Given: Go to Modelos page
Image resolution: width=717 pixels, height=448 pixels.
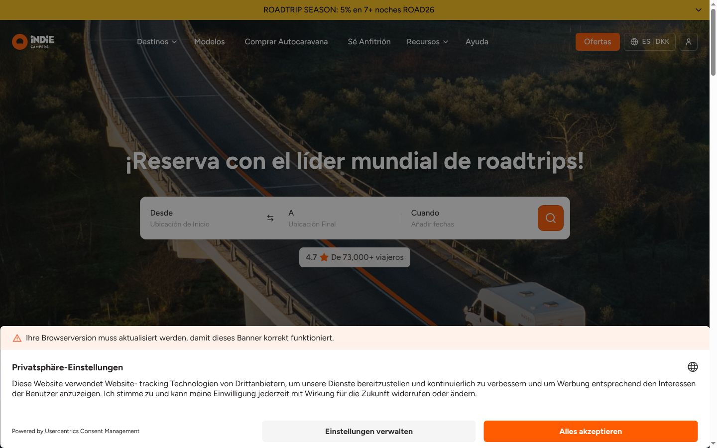Looking at the screenshot, I should [x=210, y=42].
